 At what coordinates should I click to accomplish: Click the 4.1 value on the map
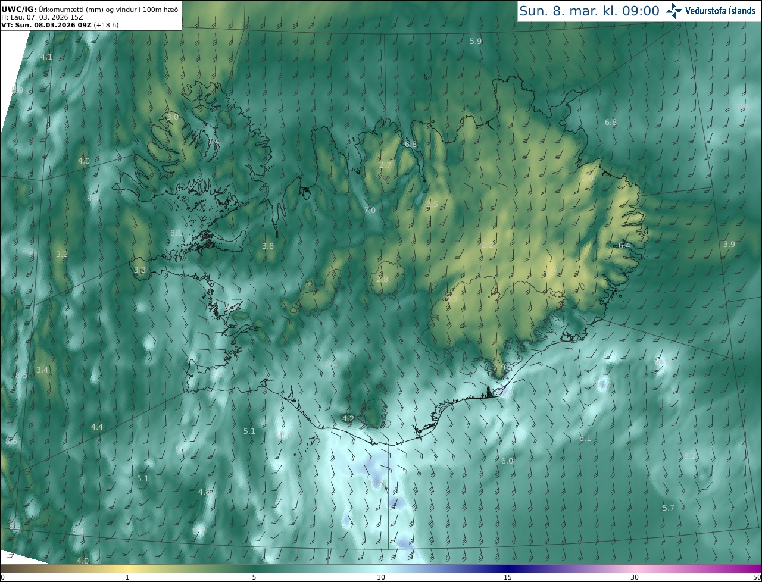point(46,57)
